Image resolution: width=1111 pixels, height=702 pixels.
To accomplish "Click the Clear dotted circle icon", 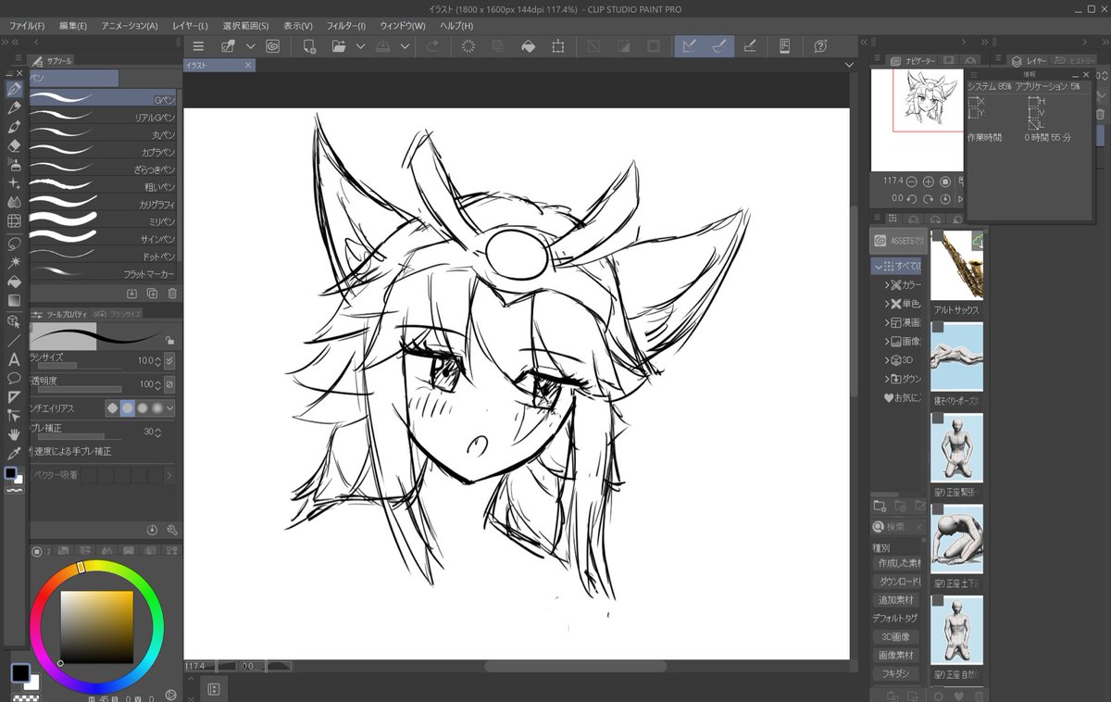I will pos(468,46).
